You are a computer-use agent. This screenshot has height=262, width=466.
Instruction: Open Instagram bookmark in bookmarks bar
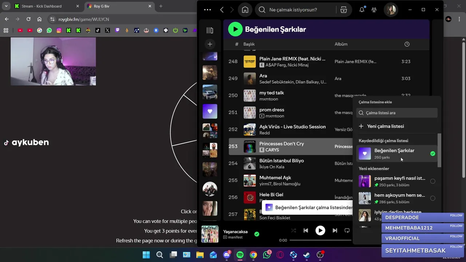pos(59,31)
